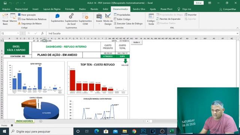Image resolution: width=240 pixels, height=135 pixels.
Task: Open the Ajuda tab
Action: coord(153,9)
